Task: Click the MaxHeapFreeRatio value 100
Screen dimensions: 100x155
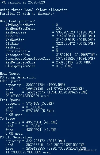Action: tap(59, 28)
